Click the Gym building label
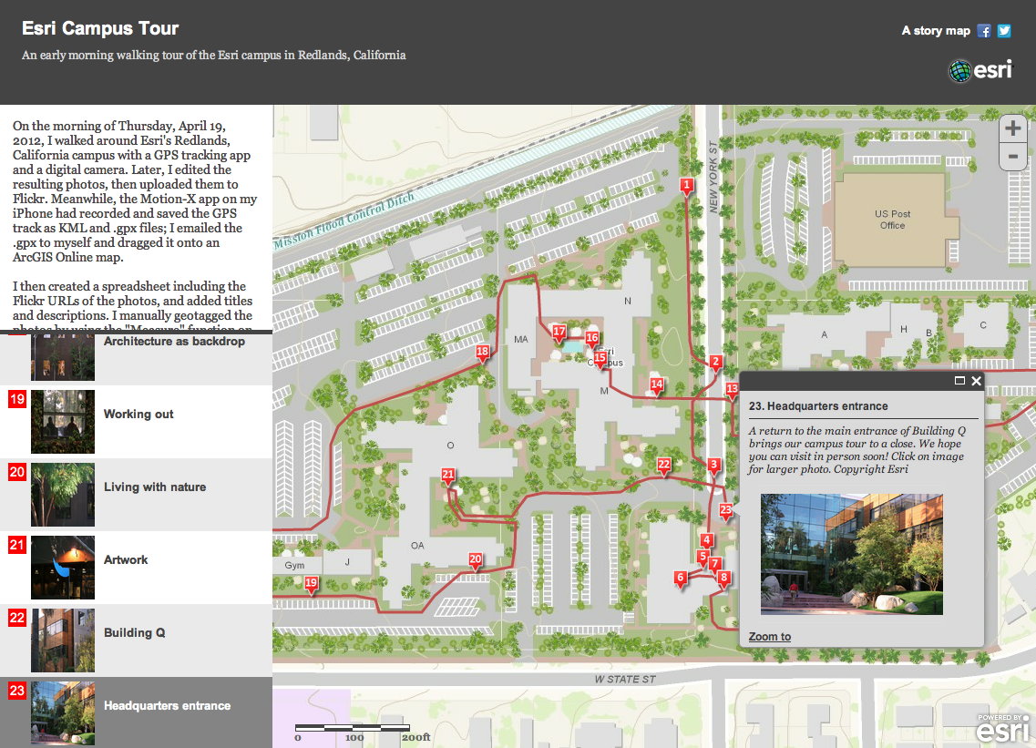1036x748 pixels. click(x=294, y=566)
